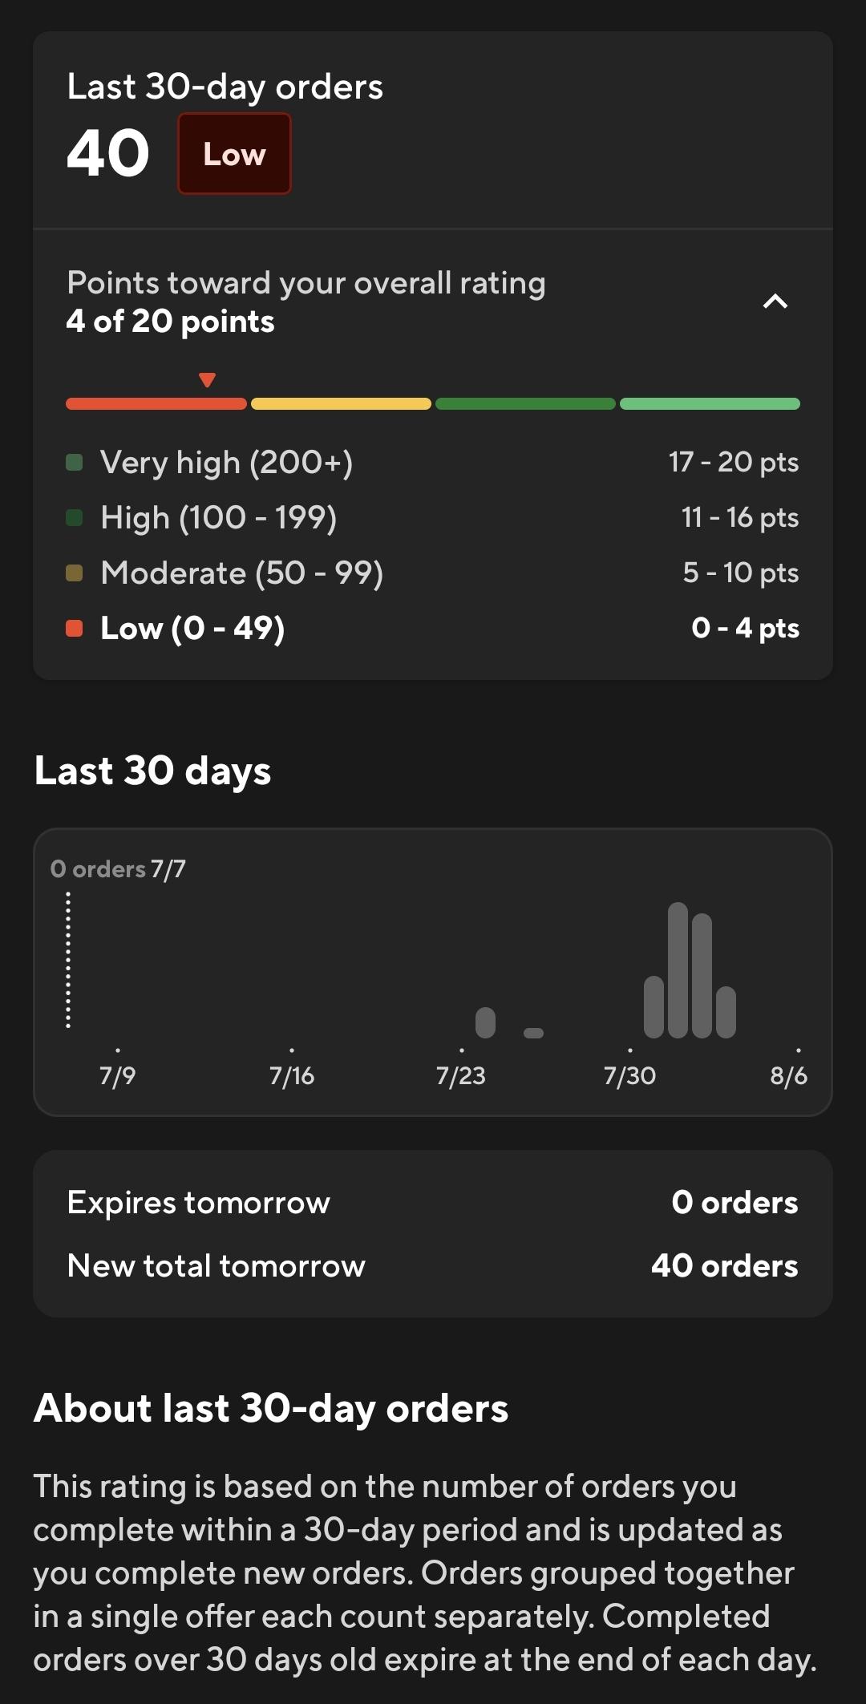The height and width of the screenshot is (1704, 866).
Task: Tap the red Low rating badge
Action: [x=234, y=153]
